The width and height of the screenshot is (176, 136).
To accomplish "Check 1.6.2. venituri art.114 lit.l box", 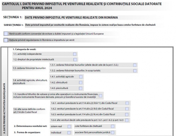I will click(x=127, y=109).
